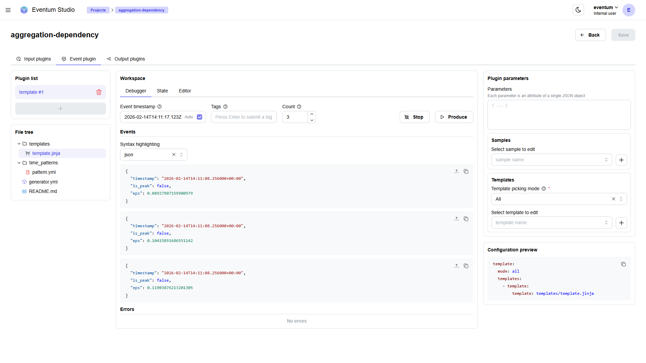Collapse the templates folder

[19, 144]
